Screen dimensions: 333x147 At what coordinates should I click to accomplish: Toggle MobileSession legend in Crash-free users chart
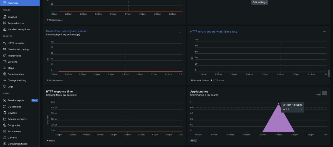[x=55, y=80]
